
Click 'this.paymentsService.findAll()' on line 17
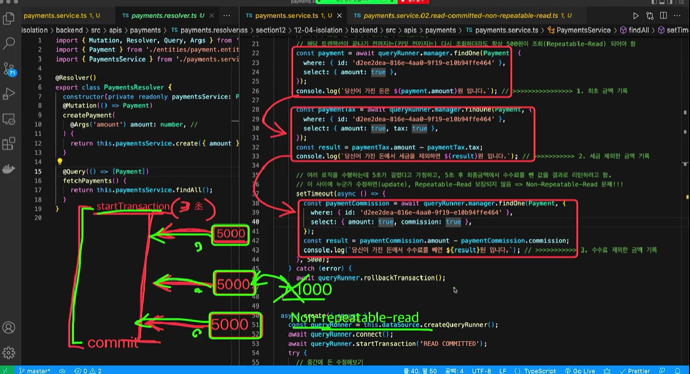click(x=154, y=190)
